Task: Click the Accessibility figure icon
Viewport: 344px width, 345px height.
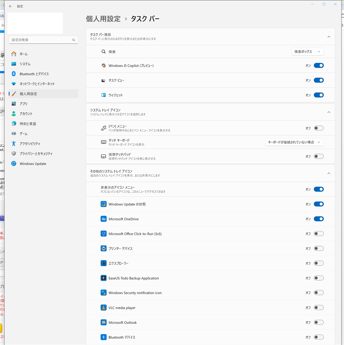Action: click(13, 144)
